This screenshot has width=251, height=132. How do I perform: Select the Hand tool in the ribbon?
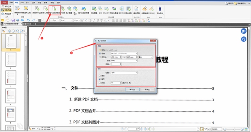point(6,6)
